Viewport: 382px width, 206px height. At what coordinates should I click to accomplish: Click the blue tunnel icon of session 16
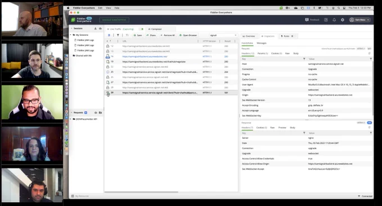108,57
